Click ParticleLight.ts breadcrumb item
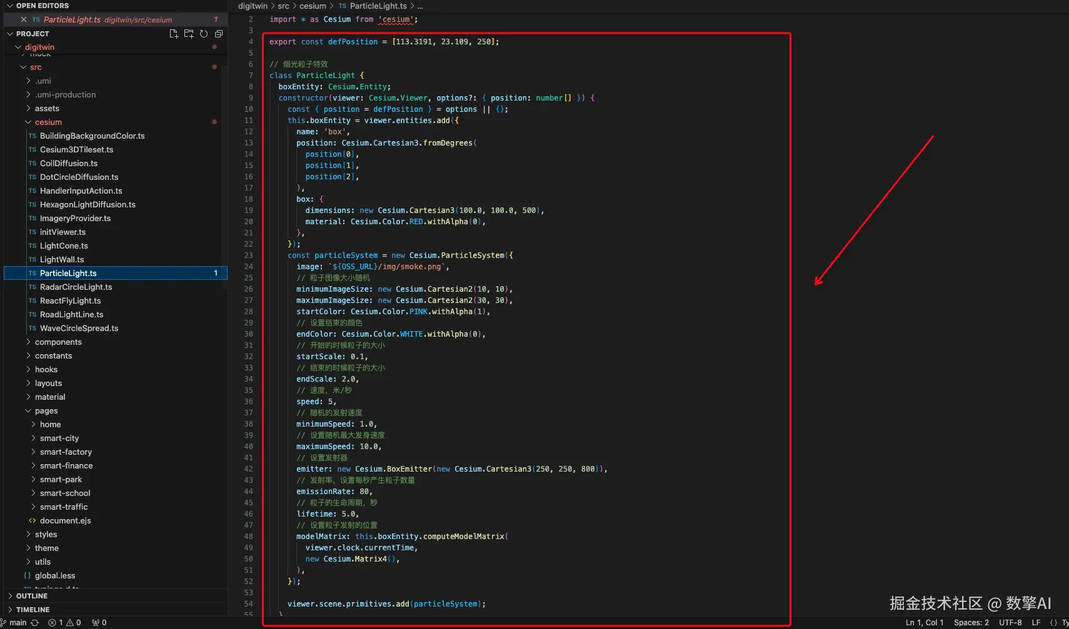 [x=373, y=6]
